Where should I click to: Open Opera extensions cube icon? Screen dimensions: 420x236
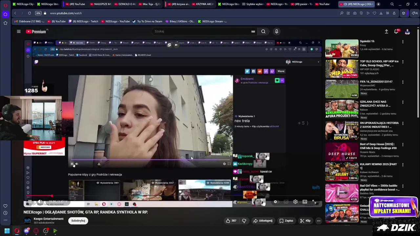pos(404,13)
